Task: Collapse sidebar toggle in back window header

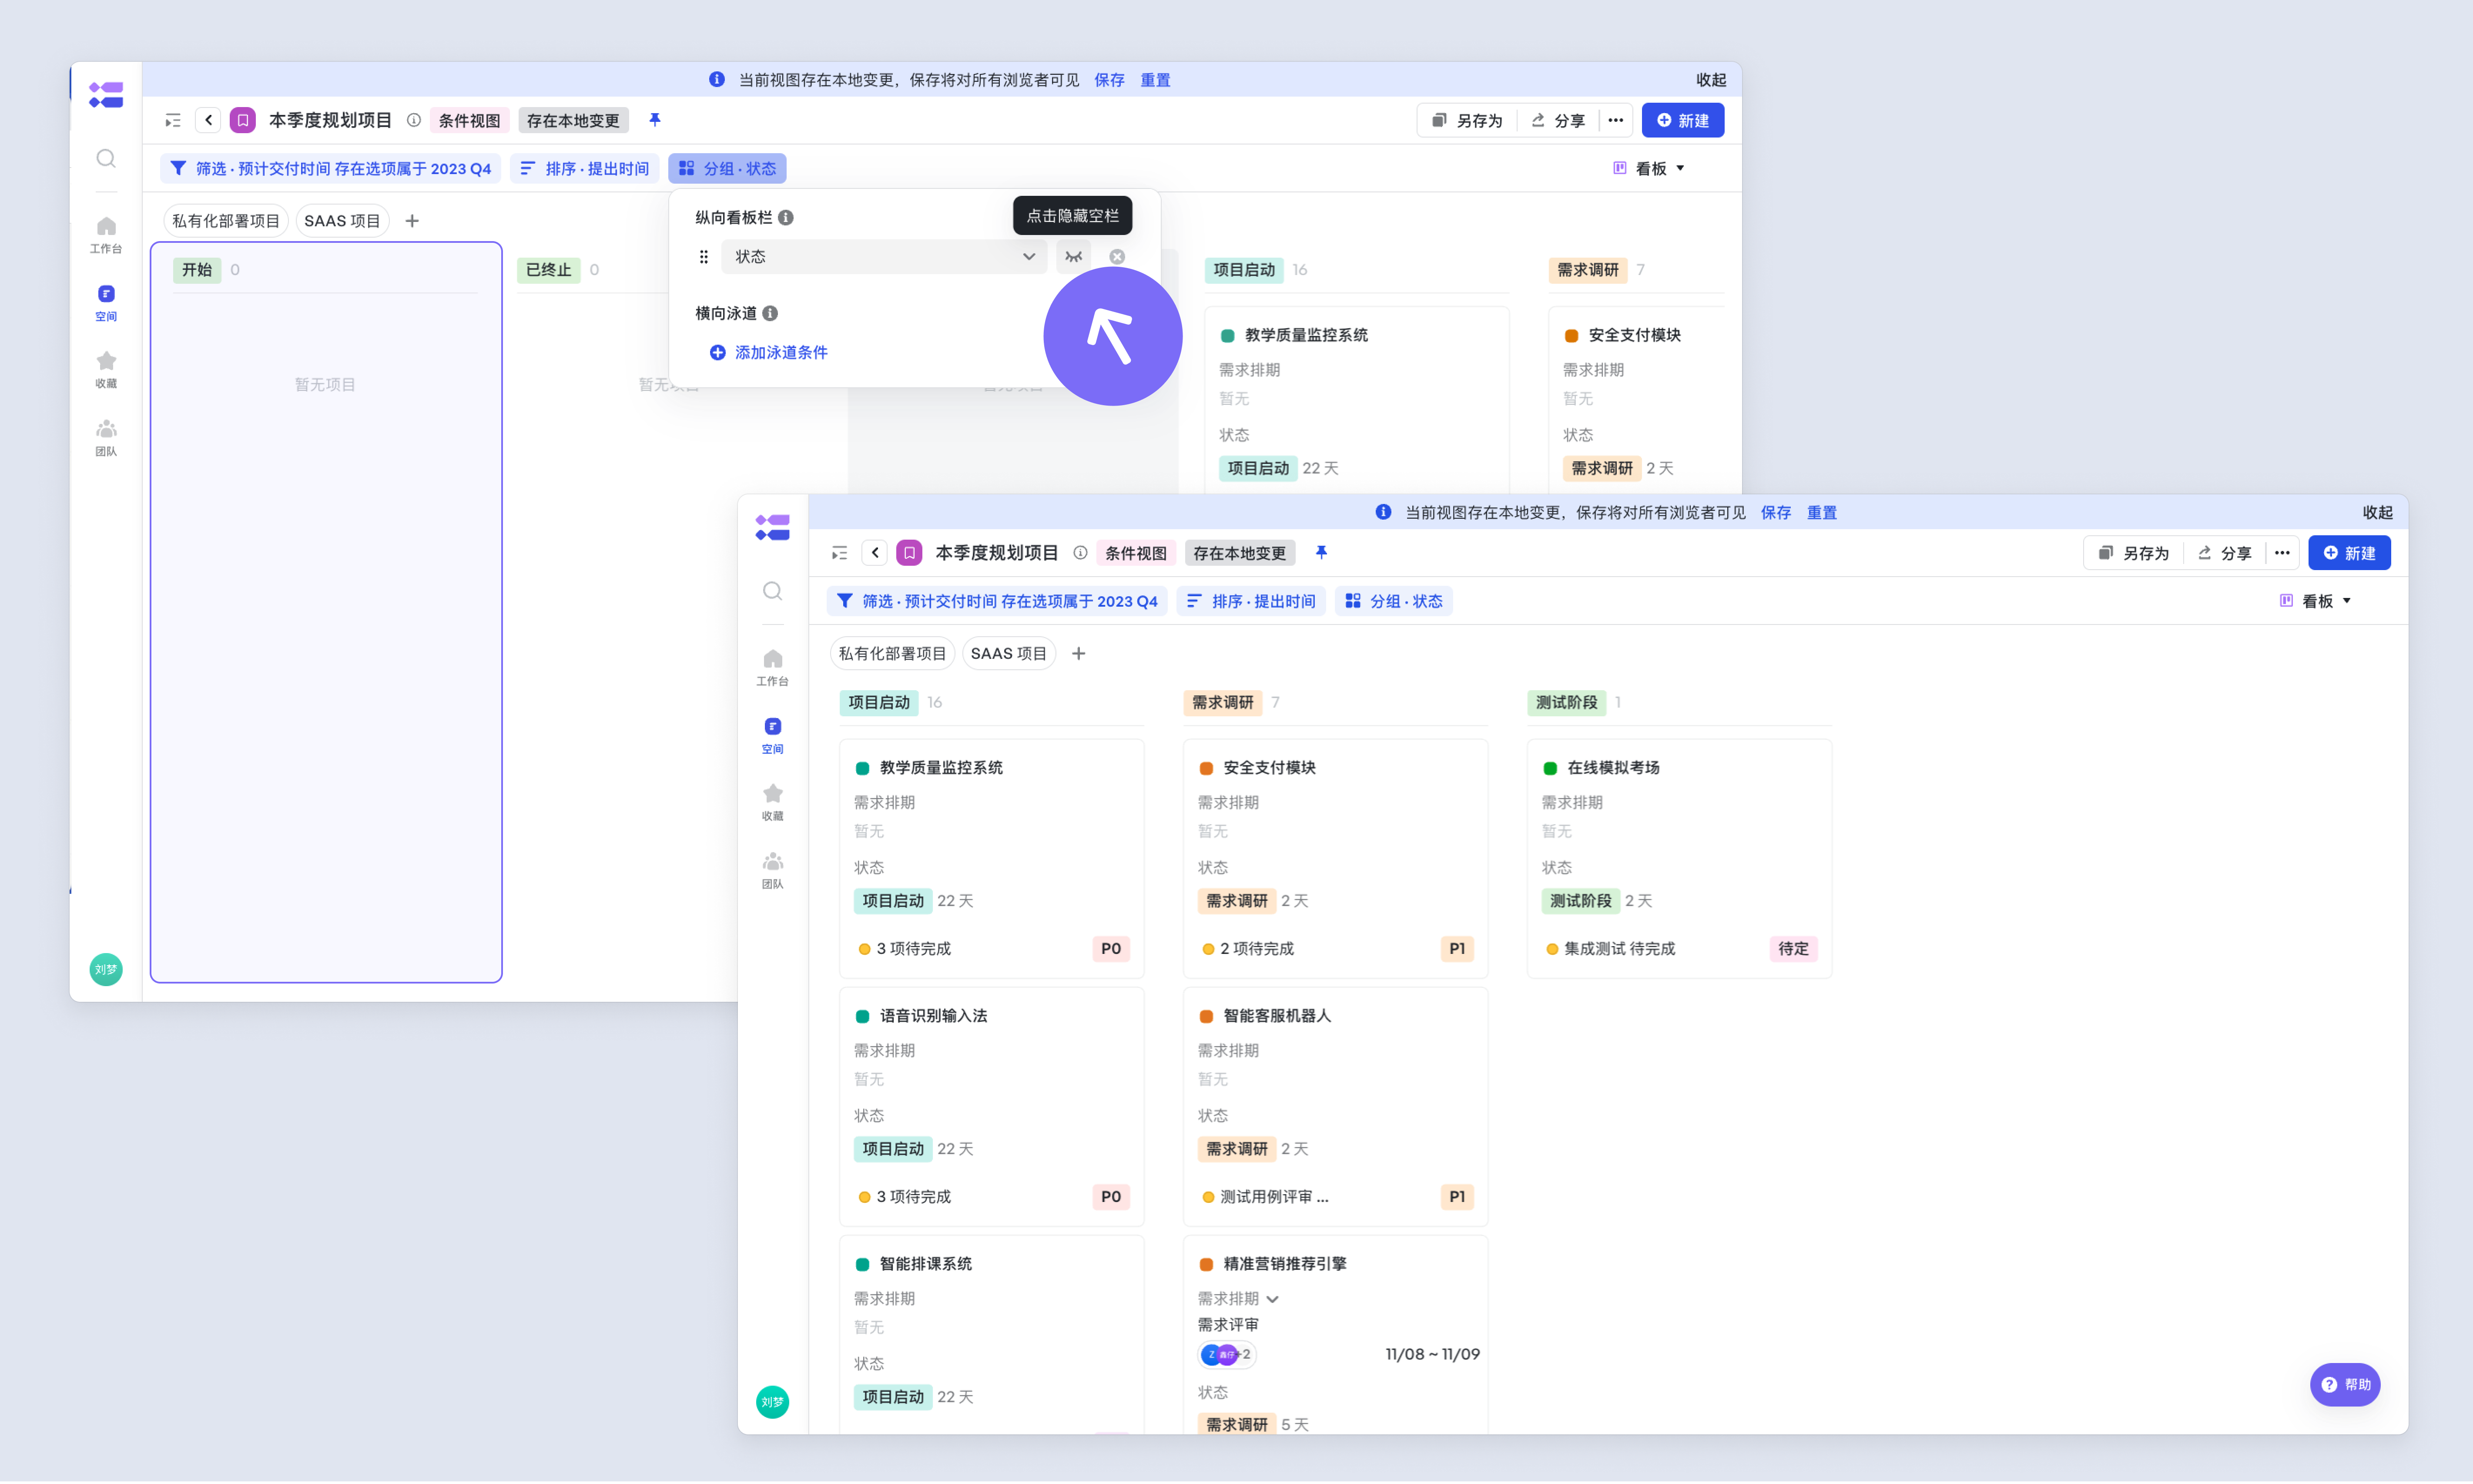Action: [x=173, y=120]
